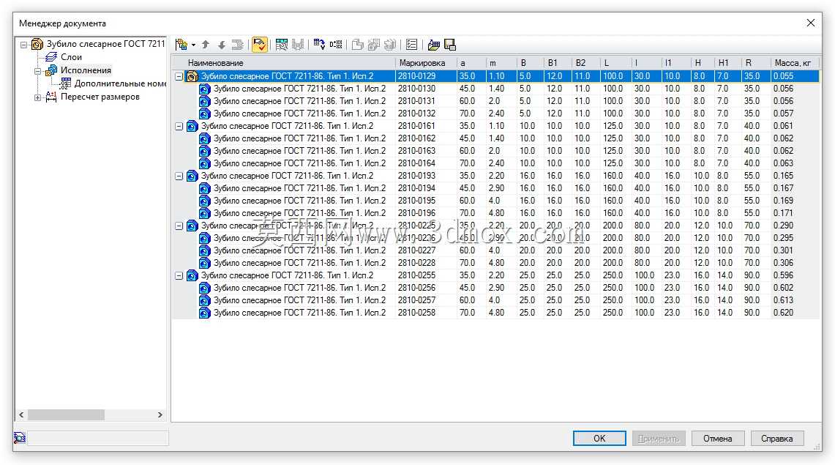
Task: Click the Маркировка column header
Action: click(426, 63)
